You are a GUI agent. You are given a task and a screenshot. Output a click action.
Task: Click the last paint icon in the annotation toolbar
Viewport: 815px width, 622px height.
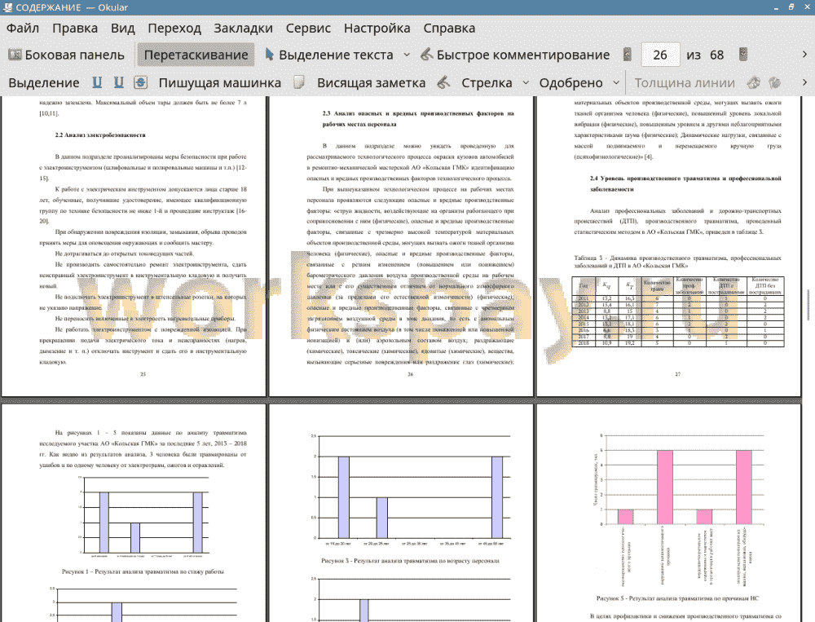coord(774,82)
